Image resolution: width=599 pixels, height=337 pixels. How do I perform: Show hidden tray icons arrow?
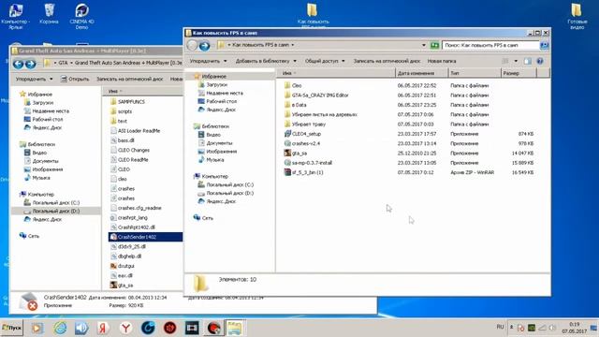pos(512,328)
